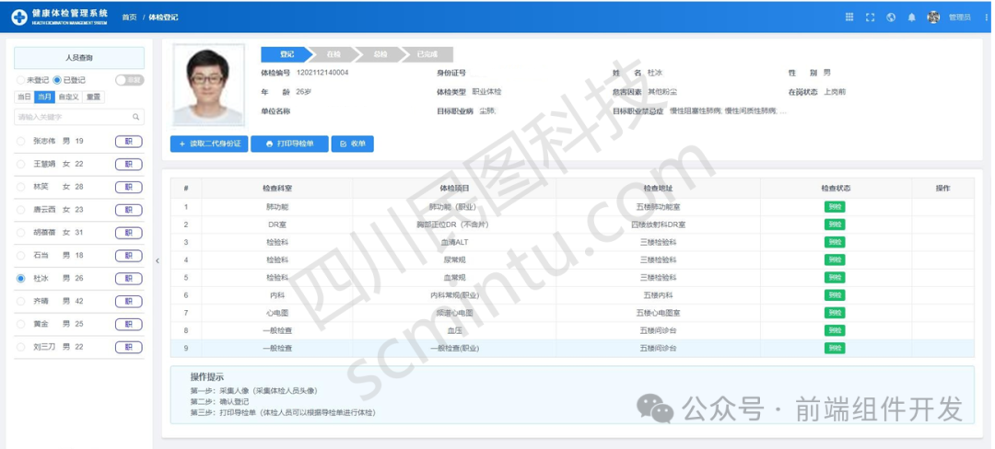Click the 人员查询 panel header
The height and width of the screenshot is (449, 995).
(79, 58)
